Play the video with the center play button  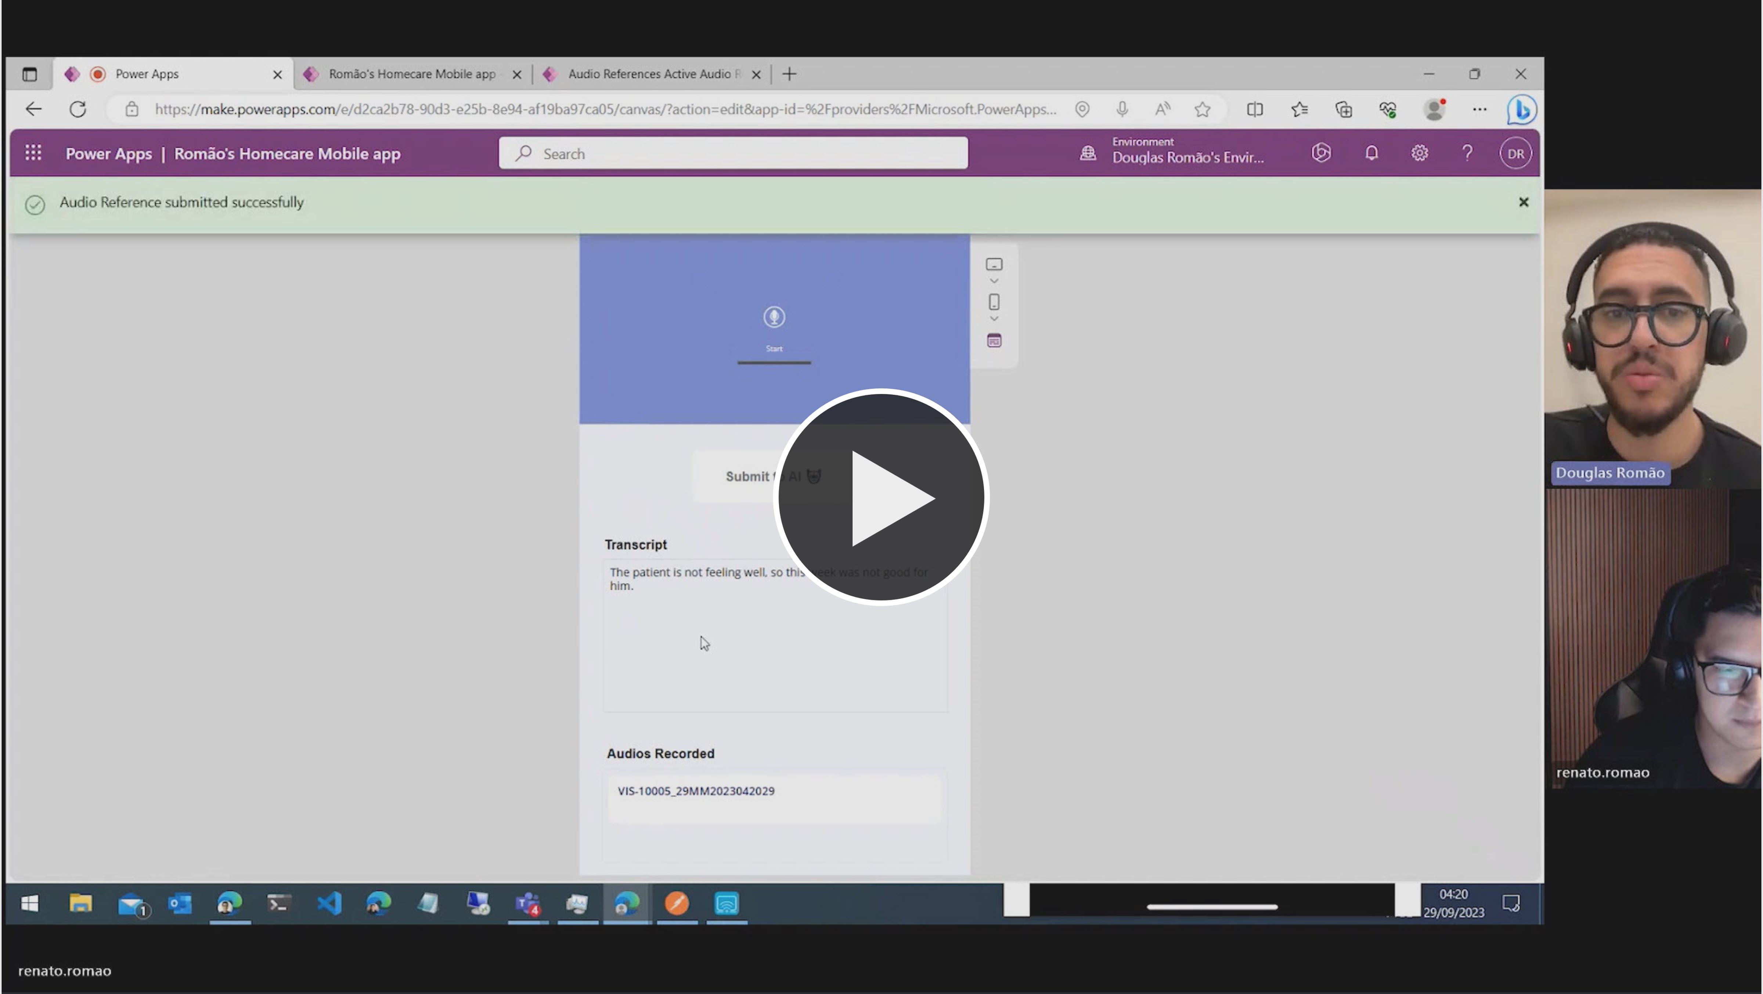click(x=881, y=497)
